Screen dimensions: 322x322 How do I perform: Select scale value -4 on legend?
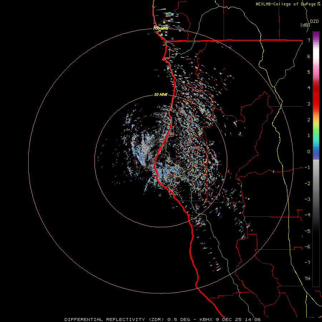click(x=307, y=215)
